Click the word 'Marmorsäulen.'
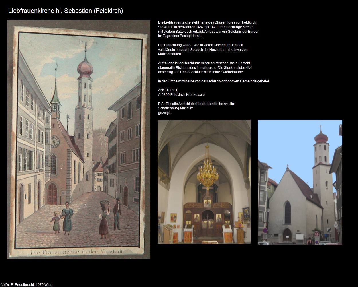 (x=170, y=54)
